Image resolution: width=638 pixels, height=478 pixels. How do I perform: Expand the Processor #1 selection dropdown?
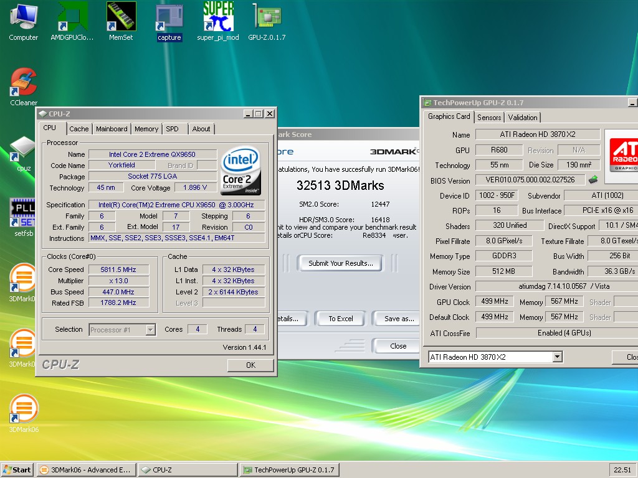click(x=151, y=330)
